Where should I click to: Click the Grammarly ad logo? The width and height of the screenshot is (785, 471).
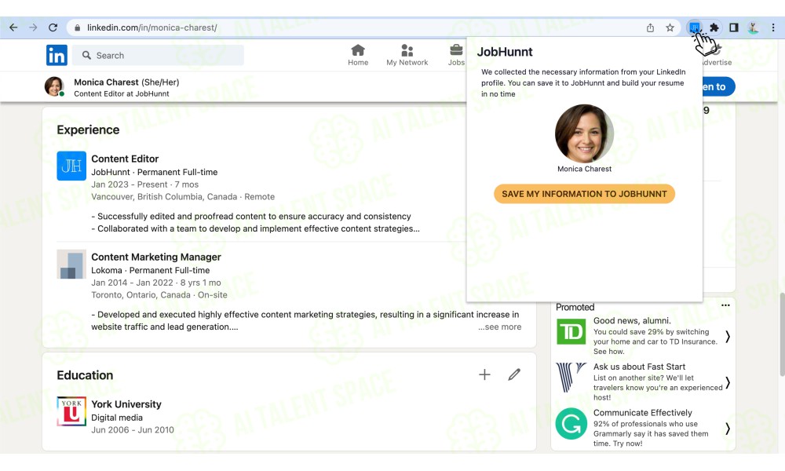tap(571, 423)
